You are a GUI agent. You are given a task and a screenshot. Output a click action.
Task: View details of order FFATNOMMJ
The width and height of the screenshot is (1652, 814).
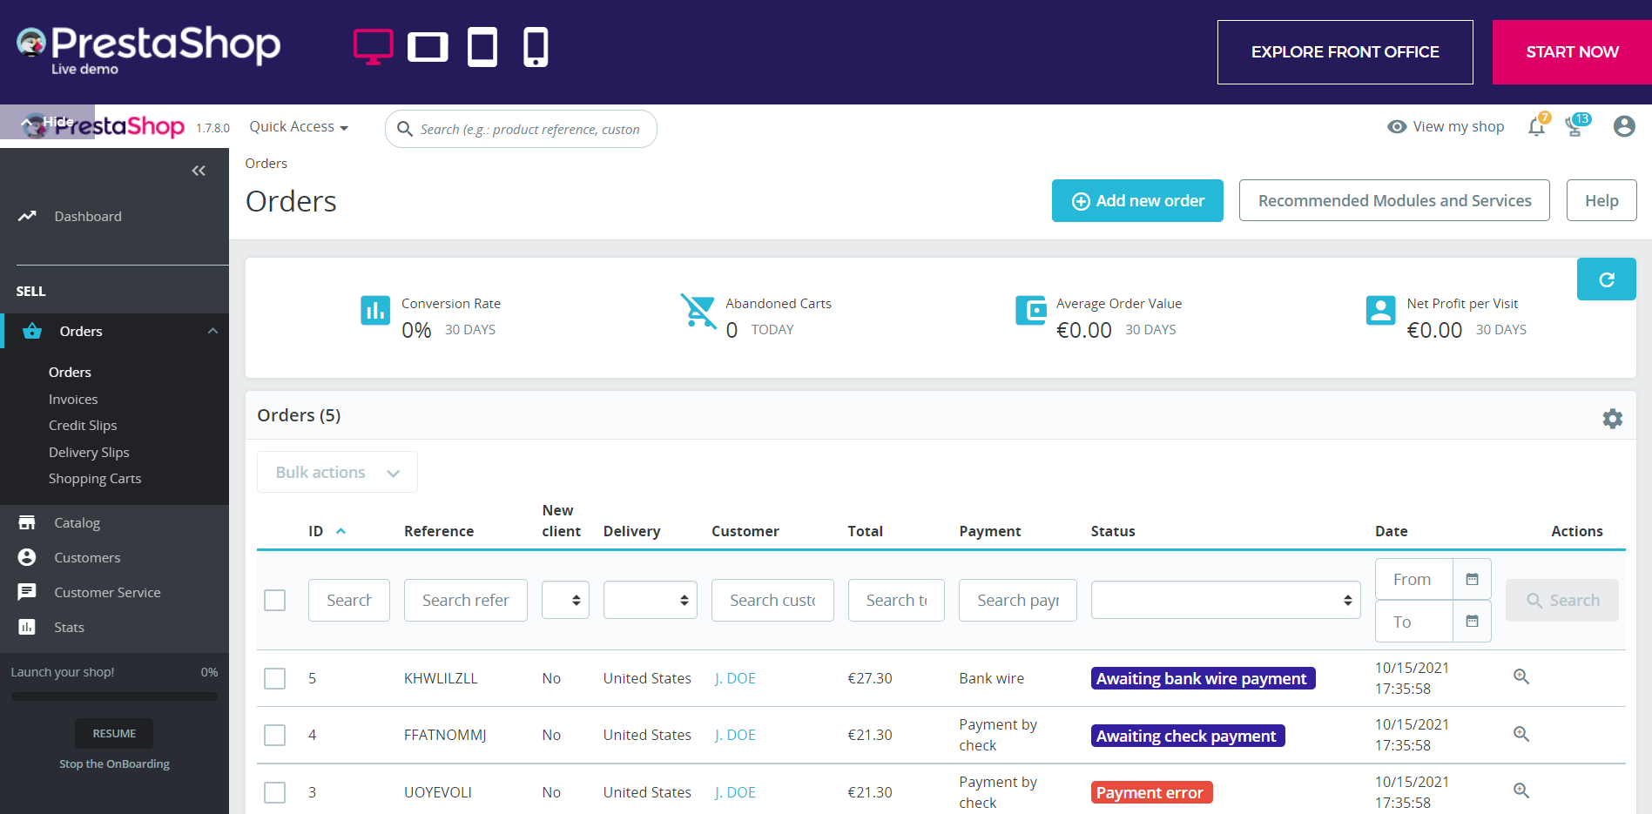1521,734
